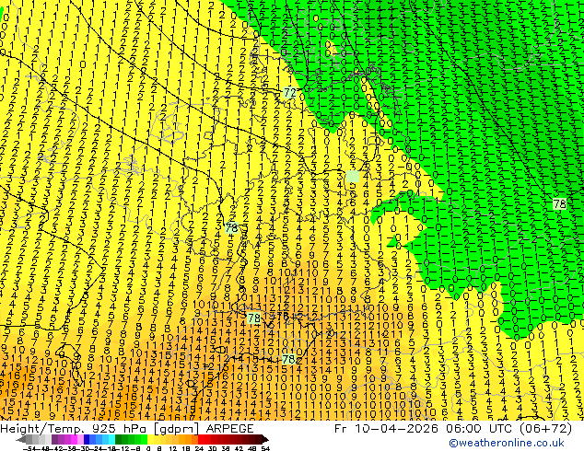Screen dimensions: 584x451
Task: Click the weatheronline.co.uk copyright link
Action: (507, 443)
